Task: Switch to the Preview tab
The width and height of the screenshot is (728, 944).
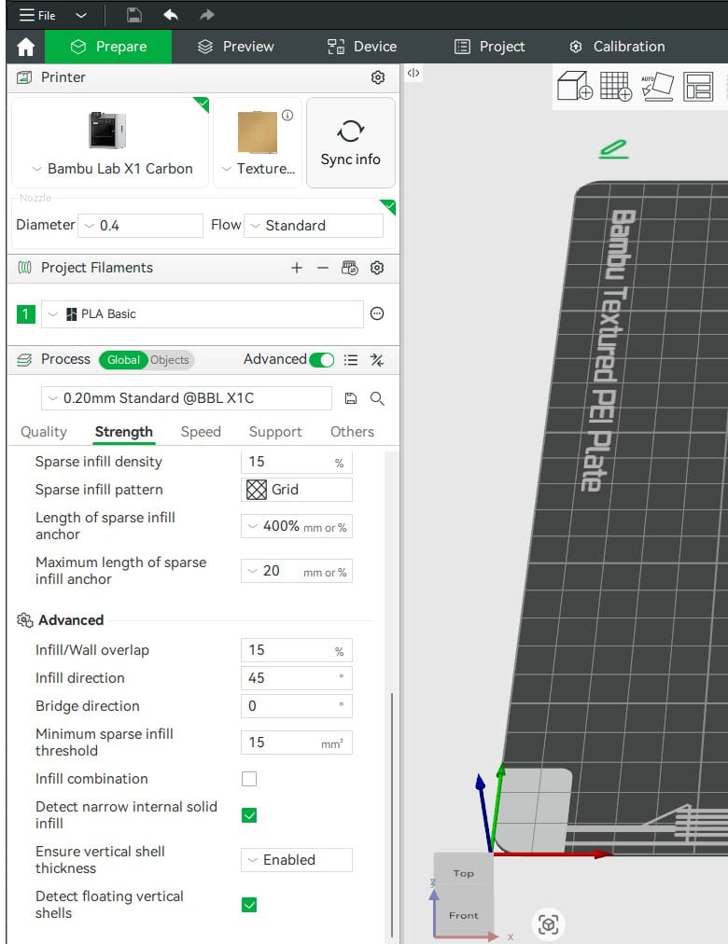Action: click(x=236, y=47)
